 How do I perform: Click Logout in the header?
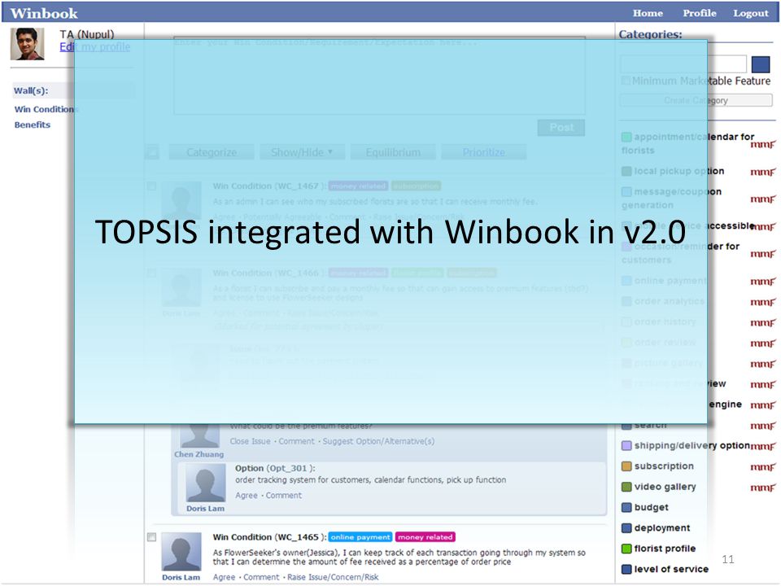[751, 14]
